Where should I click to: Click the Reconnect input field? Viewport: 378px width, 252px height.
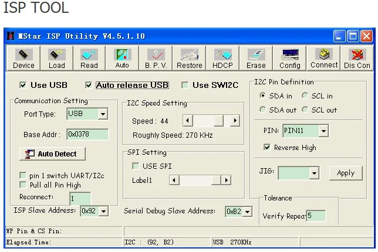(80, 198)
